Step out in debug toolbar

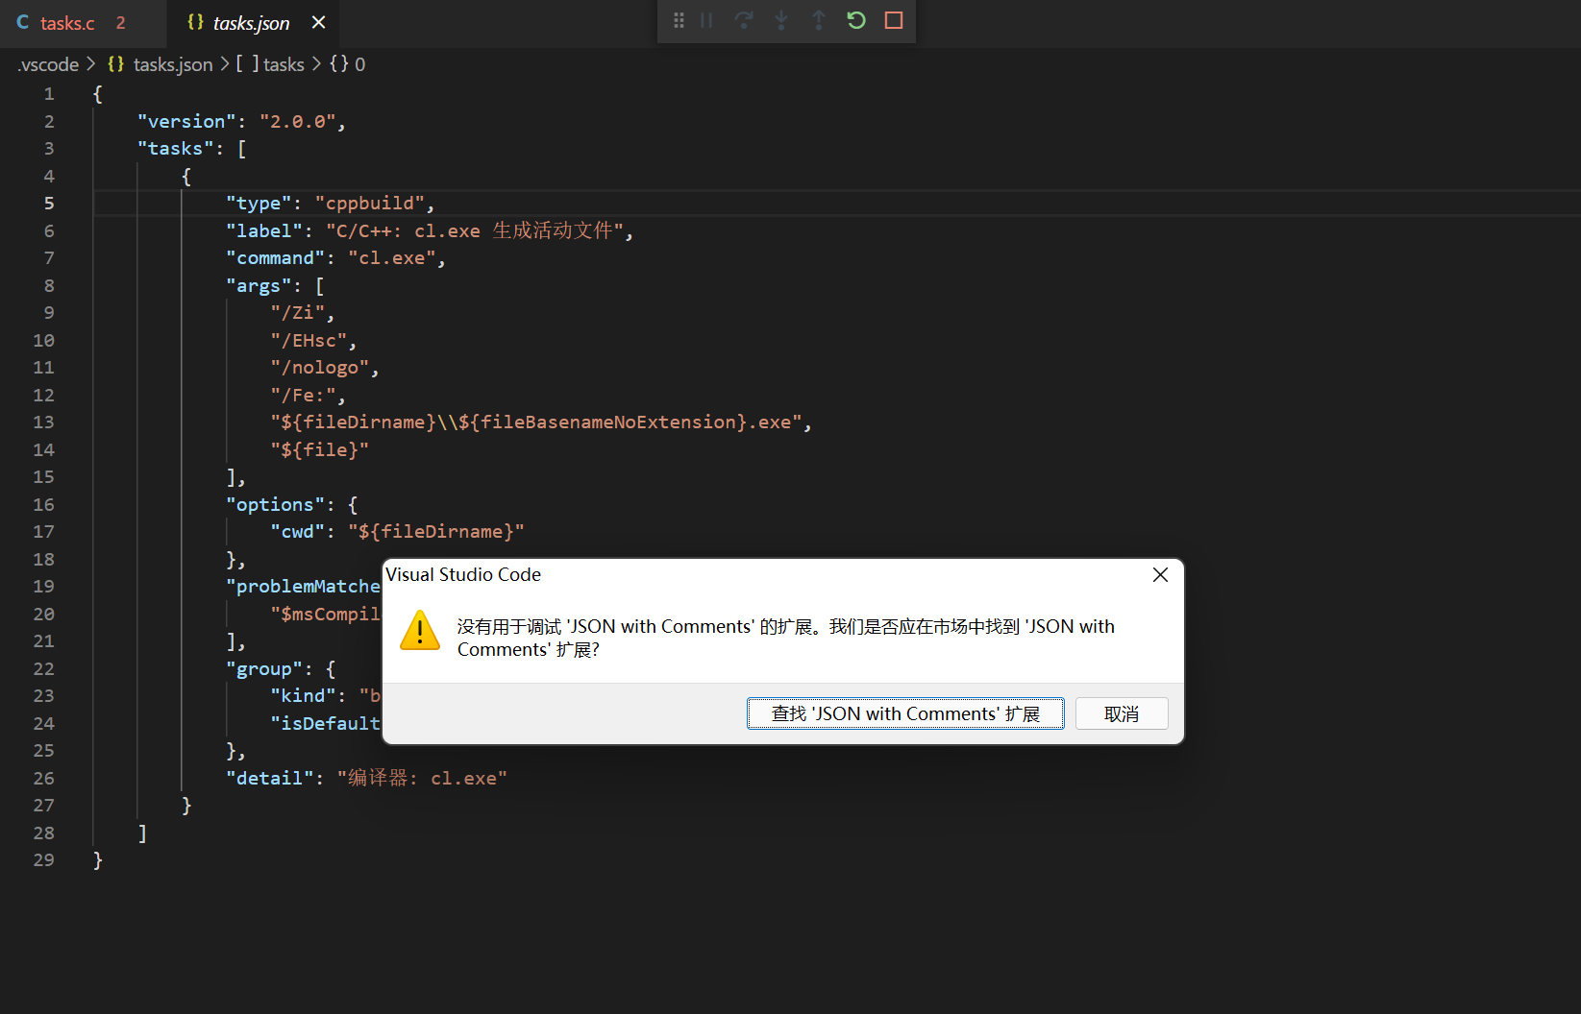click(x=819, y=20)
